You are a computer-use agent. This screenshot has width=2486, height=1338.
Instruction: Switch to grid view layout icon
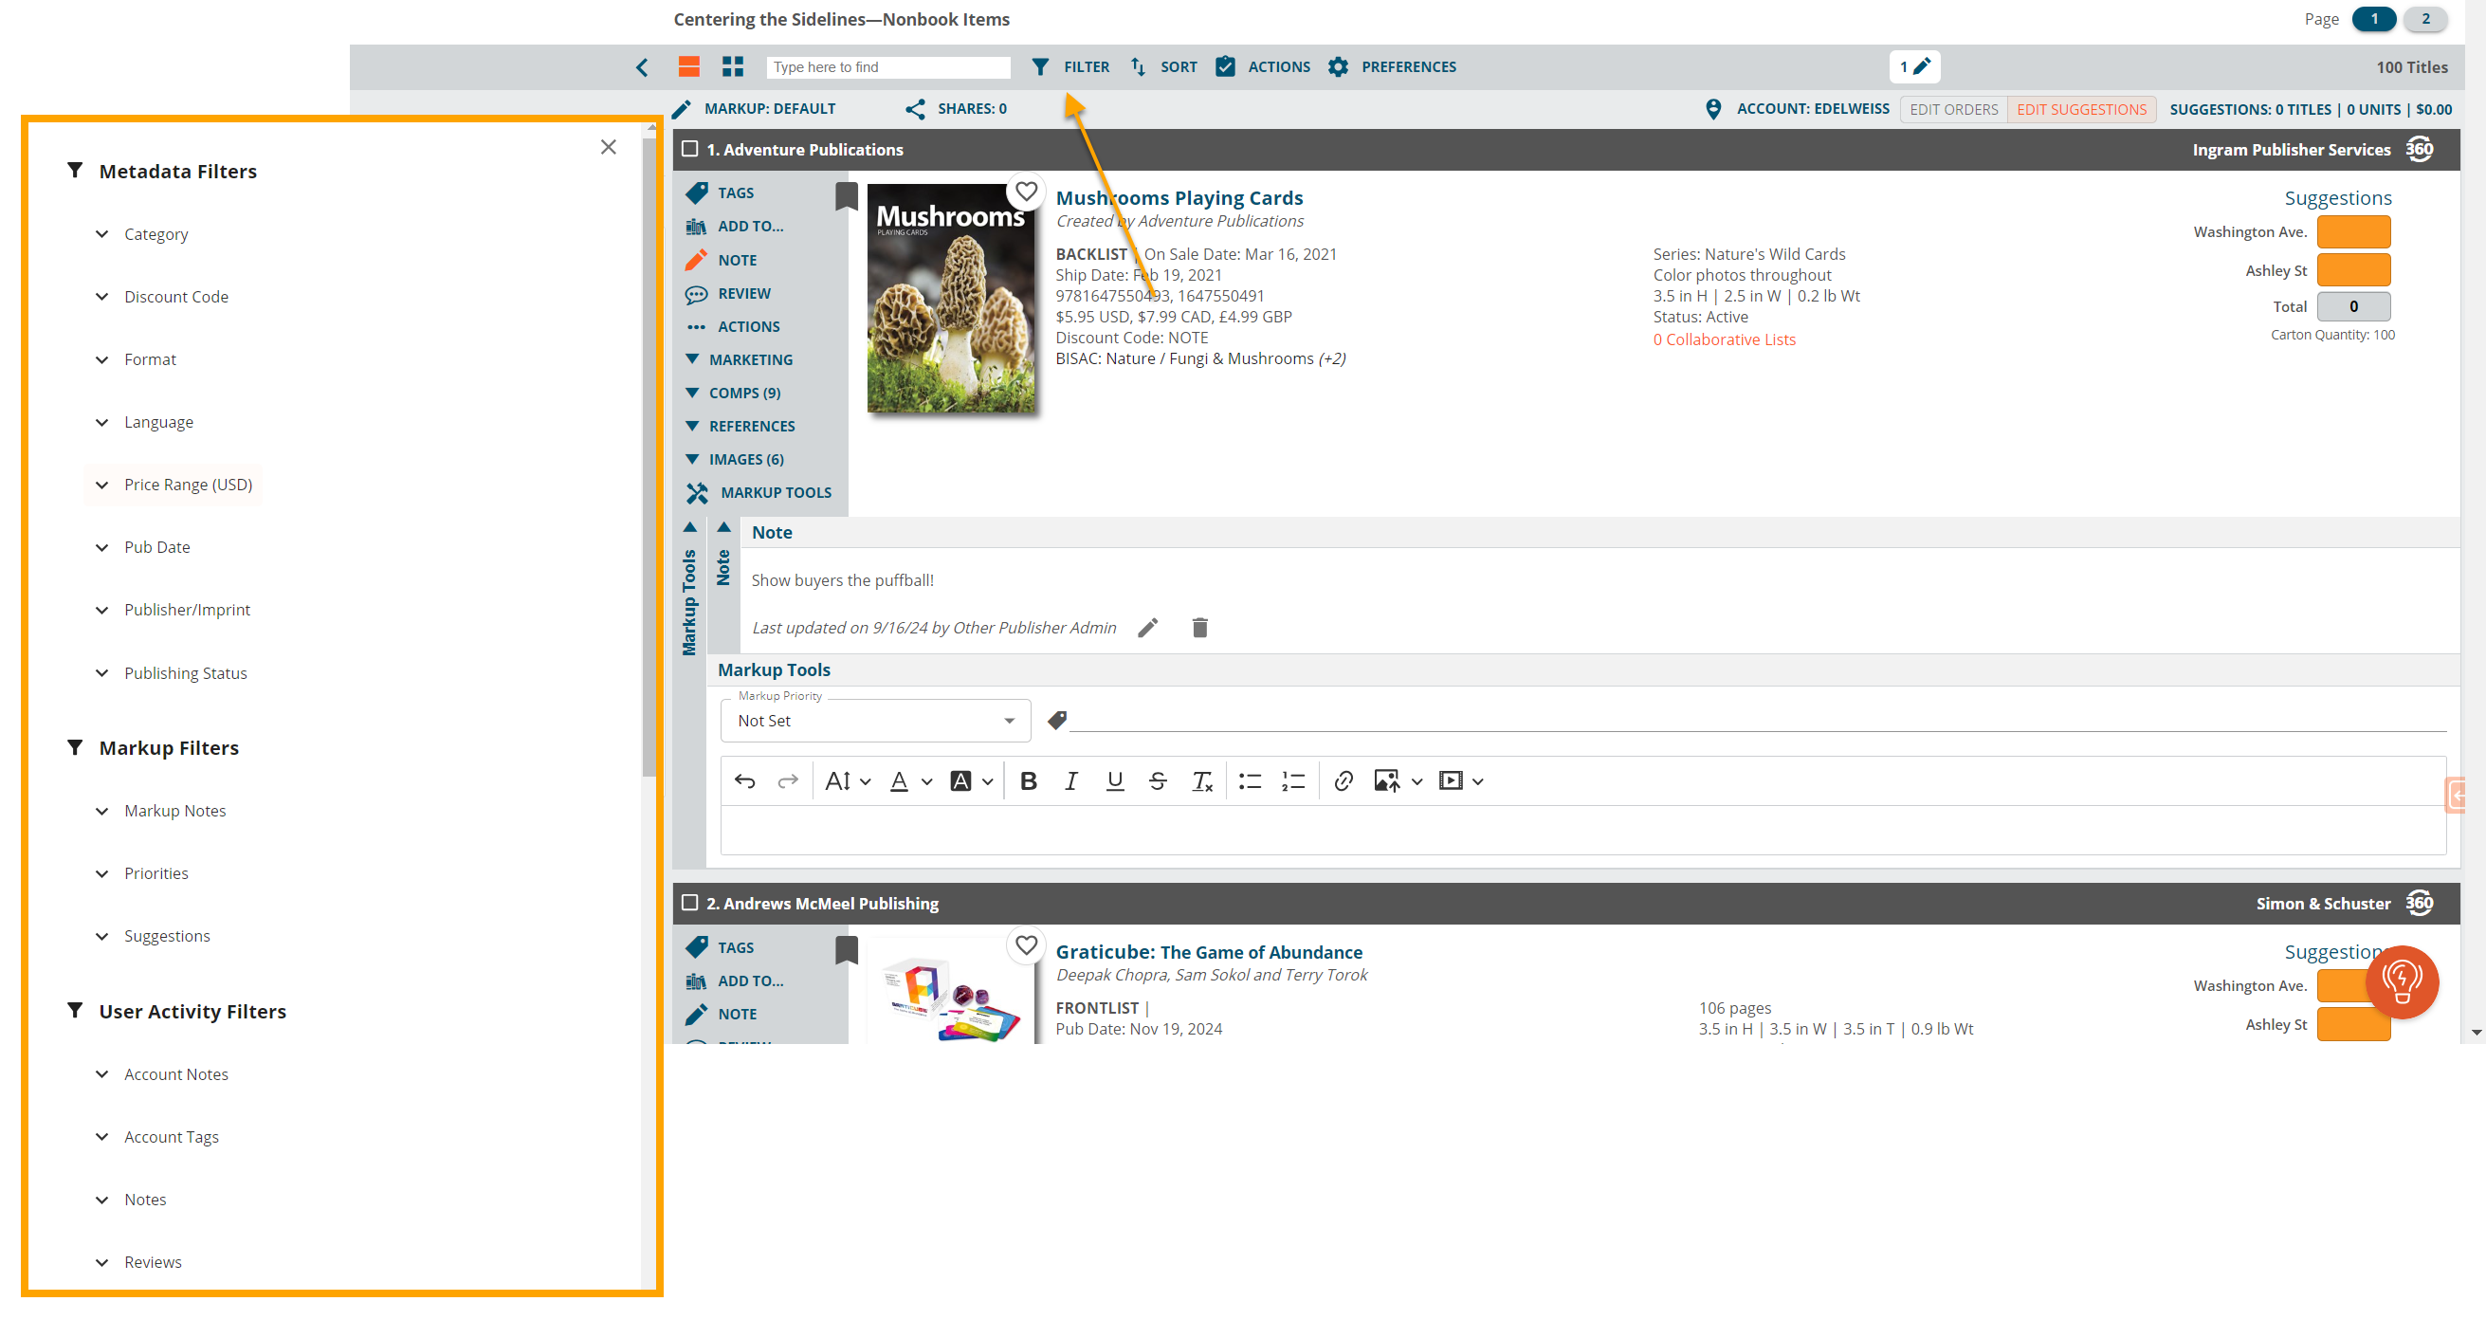[733, 66]
